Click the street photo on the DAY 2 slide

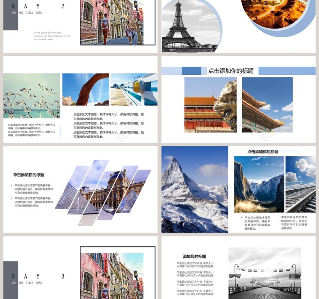point(111,22)
